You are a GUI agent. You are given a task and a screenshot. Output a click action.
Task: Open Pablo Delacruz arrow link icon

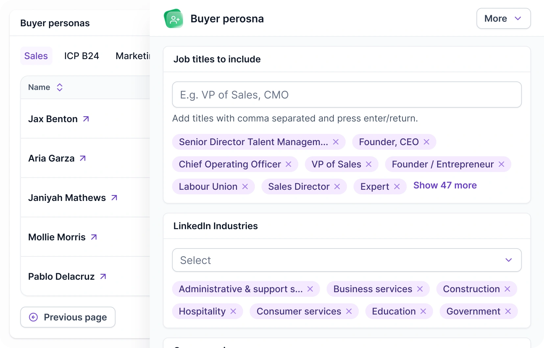pyautogui.click(x=103, y=276)
